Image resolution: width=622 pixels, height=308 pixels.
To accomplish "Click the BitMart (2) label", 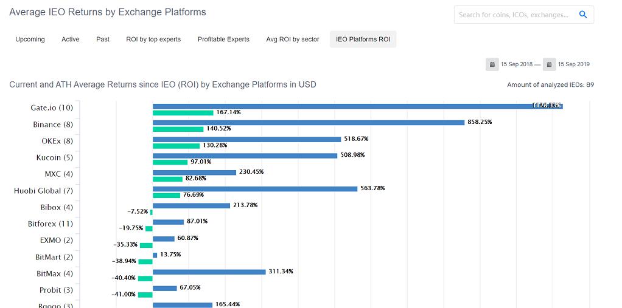I will [x=54, y=258].
